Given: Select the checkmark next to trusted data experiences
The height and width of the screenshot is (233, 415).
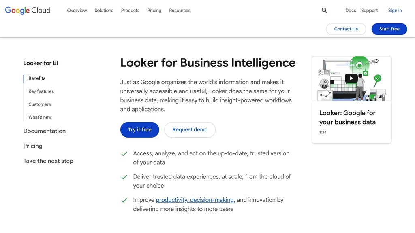Looking at the screenshot, I should point(124,177).
